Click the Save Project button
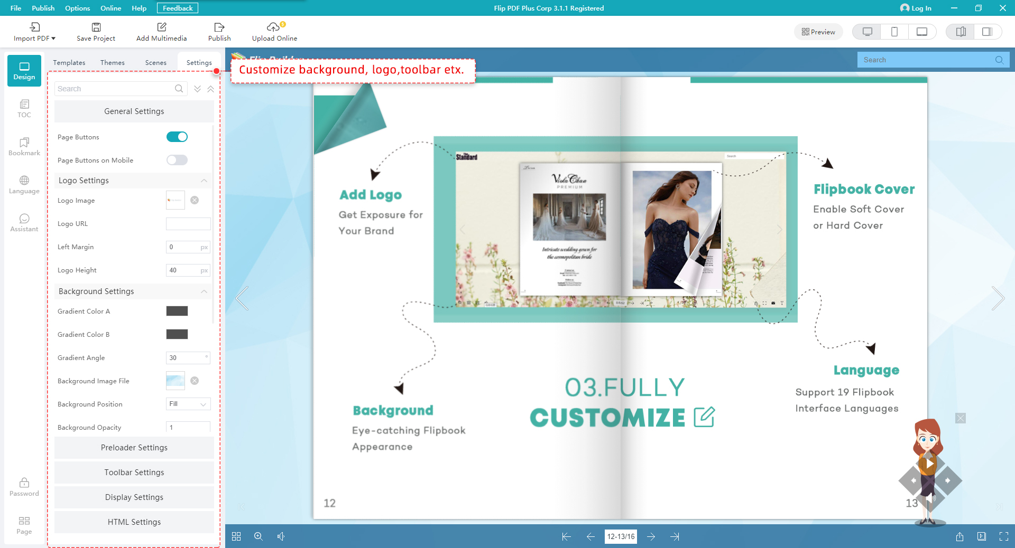The width and height of the screenshot is (1015, 548). (95, 31)
